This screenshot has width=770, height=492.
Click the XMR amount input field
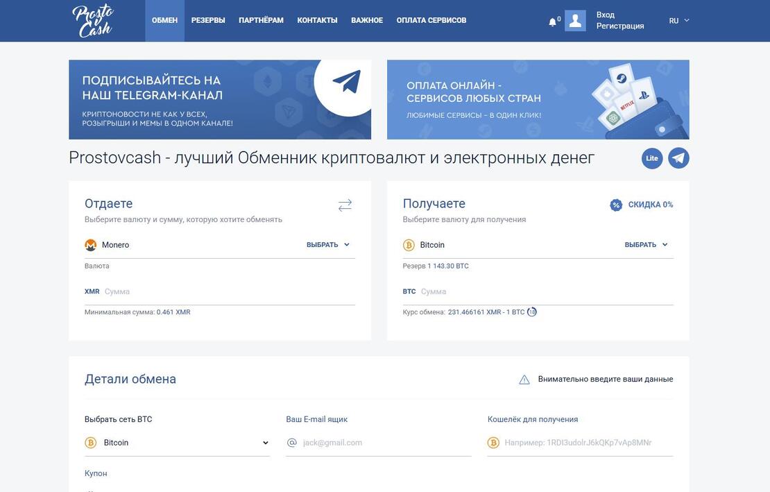(228, 292)
